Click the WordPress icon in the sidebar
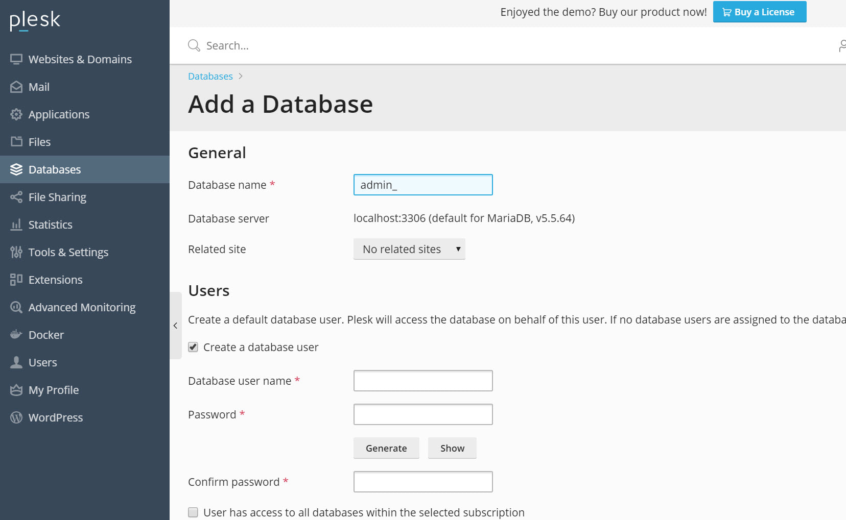 click(16, 417)
